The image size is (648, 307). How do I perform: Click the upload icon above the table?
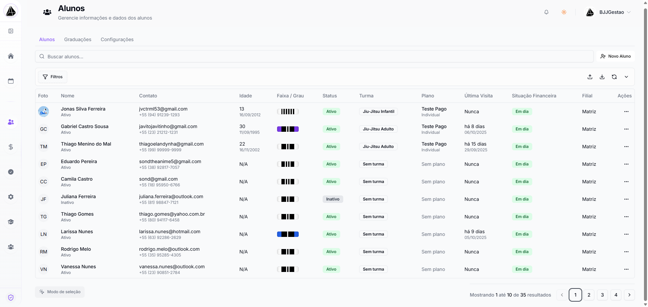click(590, 77)
